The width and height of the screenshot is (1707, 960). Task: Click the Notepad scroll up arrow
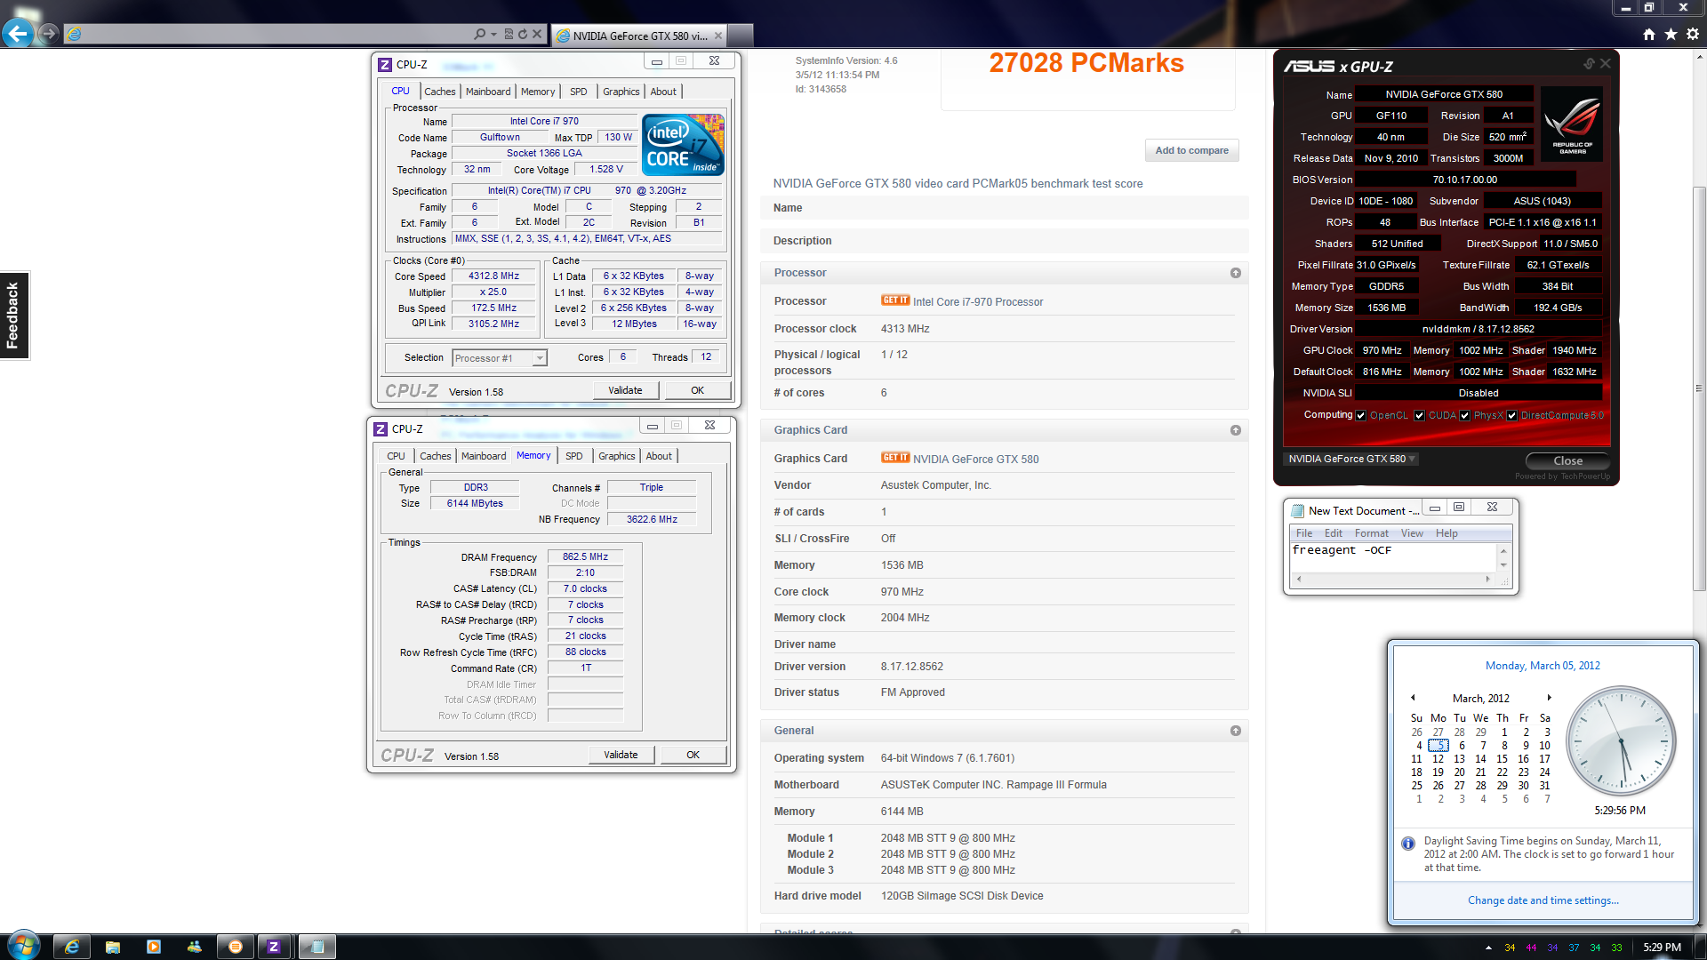pyautogui.click(x=1503, y=551)
